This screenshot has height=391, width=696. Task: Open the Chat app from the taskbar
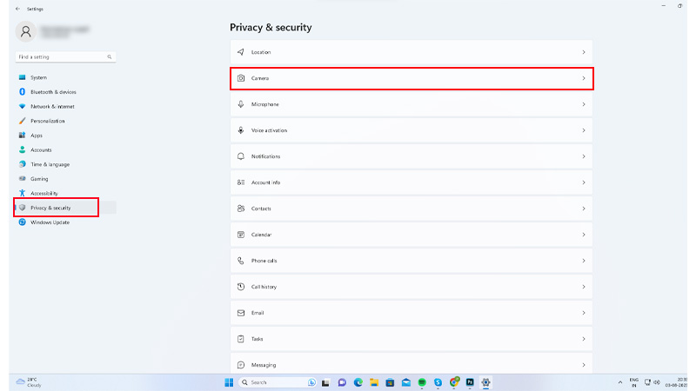[342, 382]
